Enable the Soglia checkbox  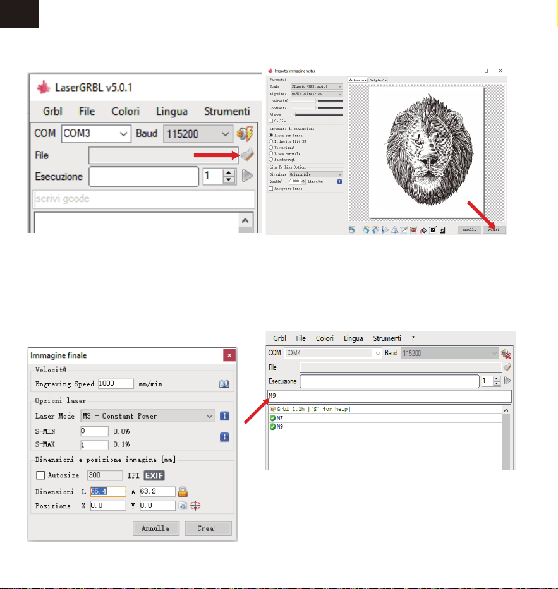[270, 121]
